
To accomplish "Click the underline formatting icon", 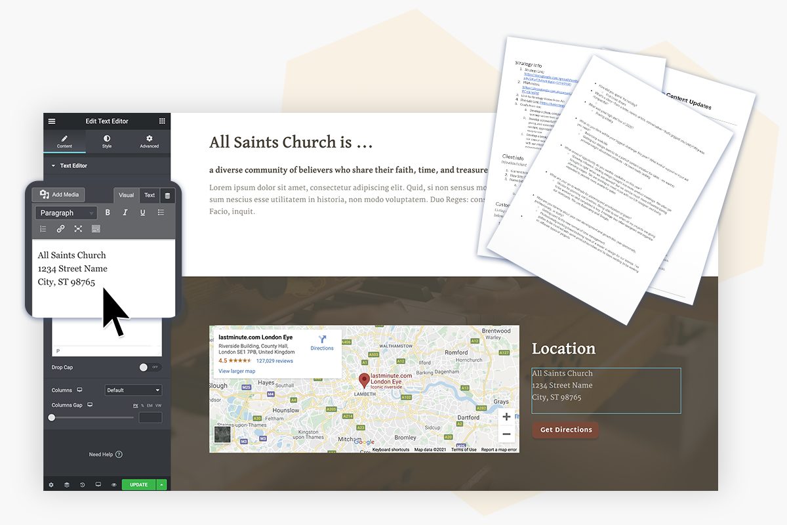I will [142, 213].
